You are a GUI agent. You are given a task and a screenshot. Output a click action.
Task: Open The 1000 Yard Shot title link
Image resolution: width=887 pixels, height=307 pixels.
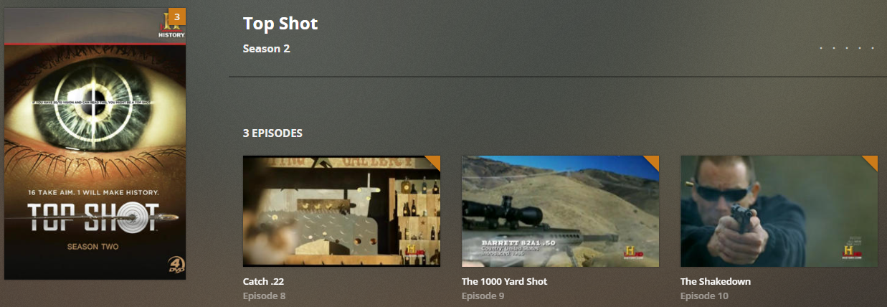pyautogui.click(x=504, y=282)
